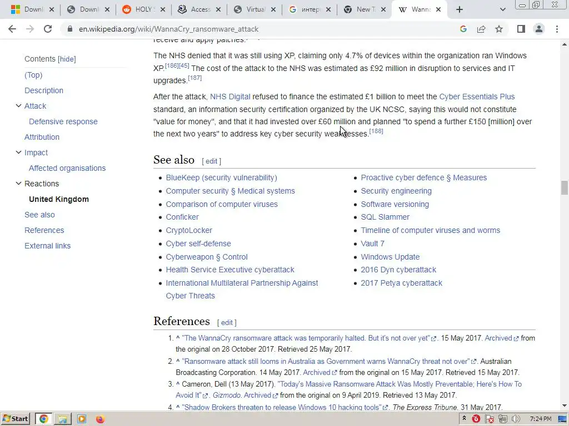Launch Firefox from the taskbar

100,419
